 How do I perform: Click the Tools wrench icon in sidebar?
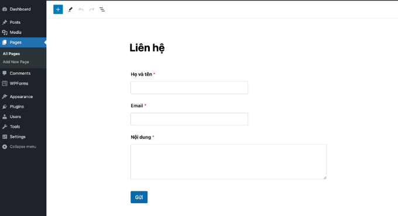[5, 127]
